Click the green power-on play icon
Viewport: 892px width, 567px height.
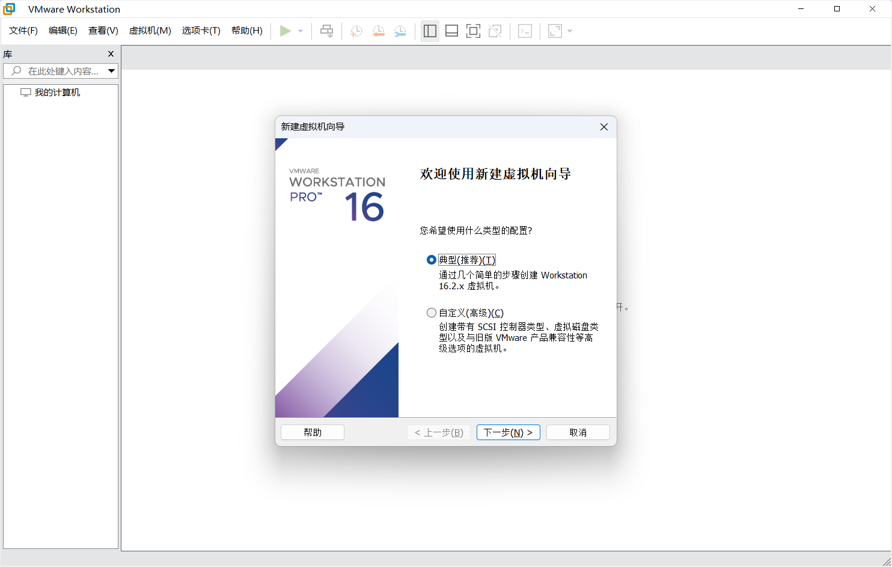pyautogui.click(x=286, y=31)
